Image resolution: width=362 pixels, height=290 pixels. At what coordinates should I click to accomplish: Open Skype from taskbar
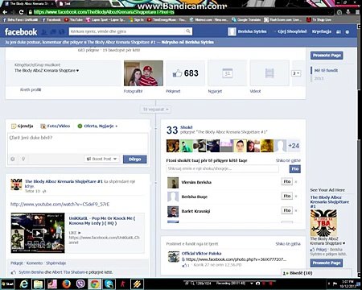(x=109, y=284)
